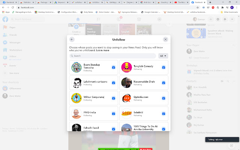Image resolution: width=240 pixels, height=150 pixels.
Task: Open the Watch videos icon in top bar
Action: coord(119,19)
